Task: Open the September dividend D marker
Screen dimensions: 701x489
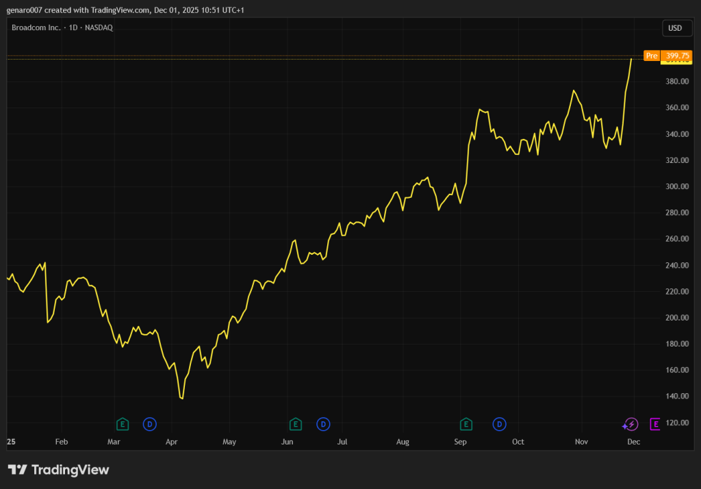Action: tap(500, 424)
